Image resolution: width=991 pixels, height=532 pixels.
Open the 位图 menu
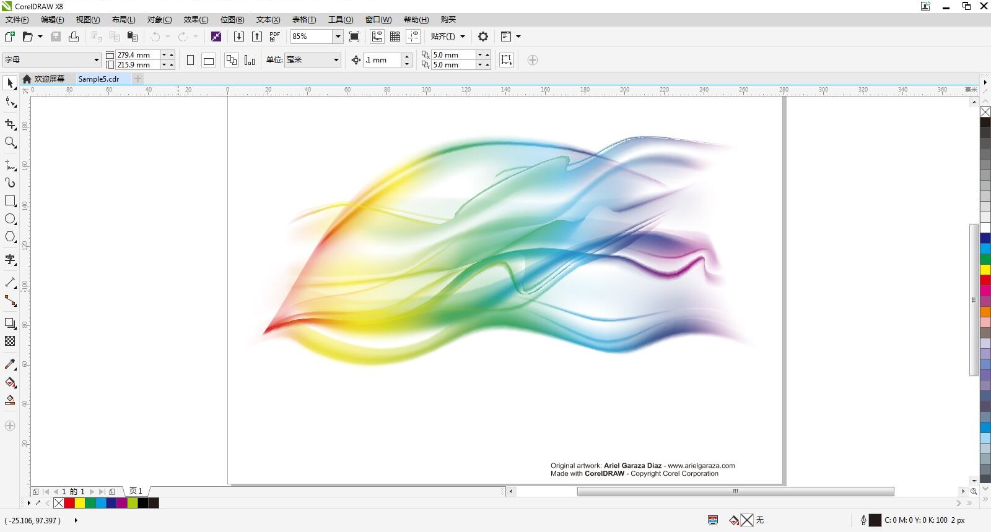[232, 20]
